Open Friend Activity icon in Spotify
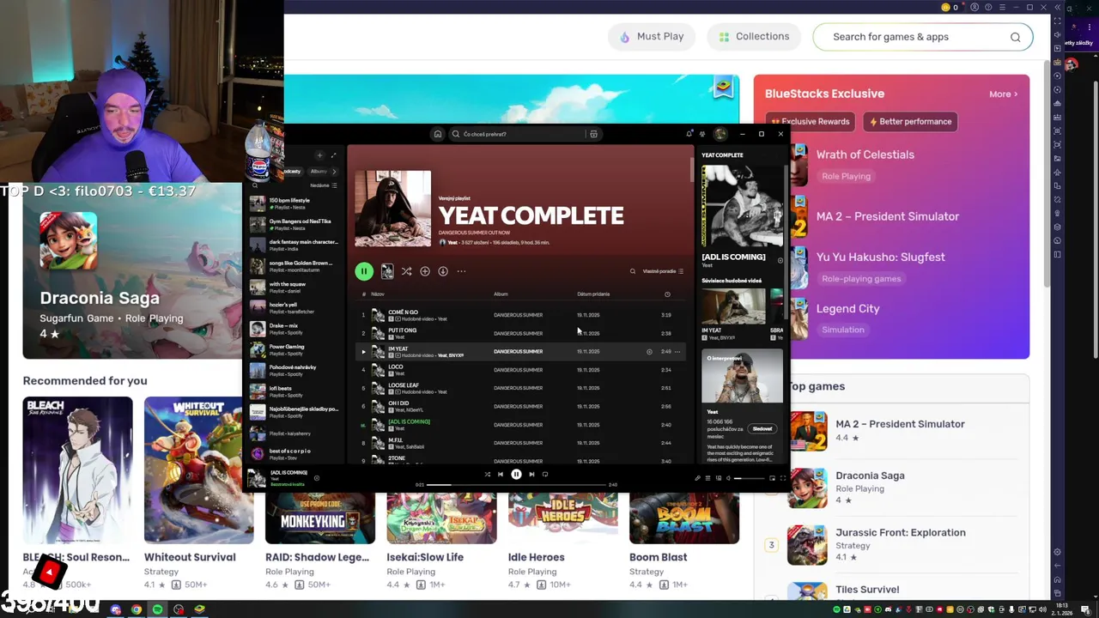The width and height of the screenshot is (1099, 618). (702, 134)
